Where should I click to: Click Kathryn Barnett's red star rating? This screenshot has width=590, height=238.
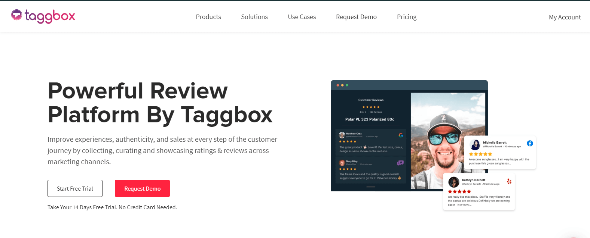coord(459,191)
